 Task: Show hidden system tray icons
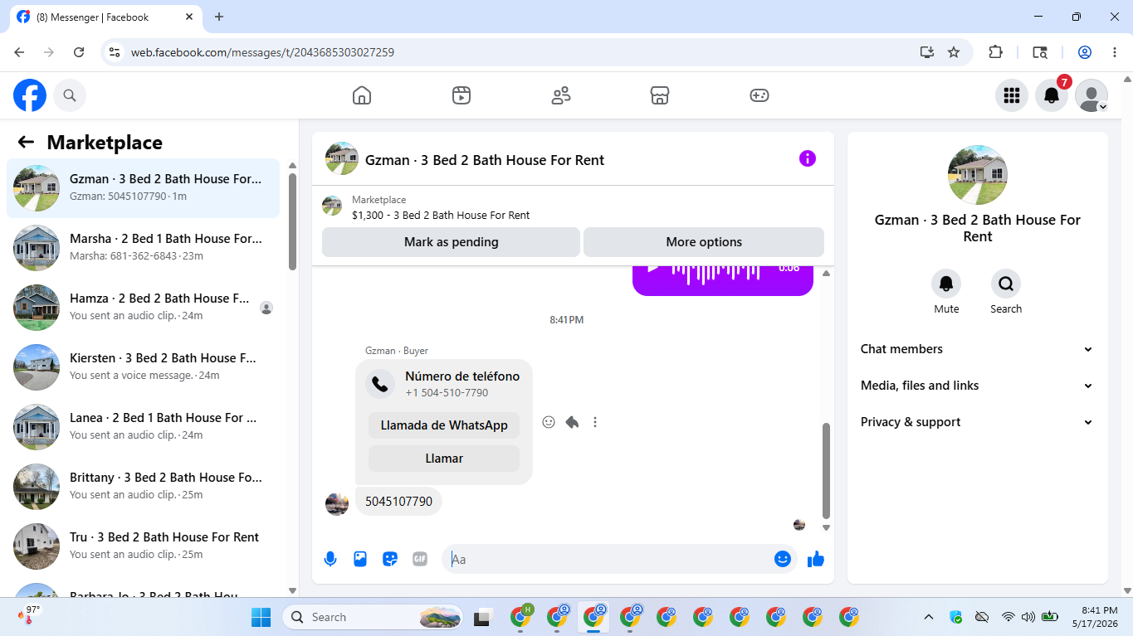929,617
